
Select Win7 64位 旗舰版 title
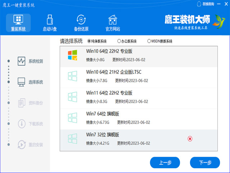click(x=103, y=114)
